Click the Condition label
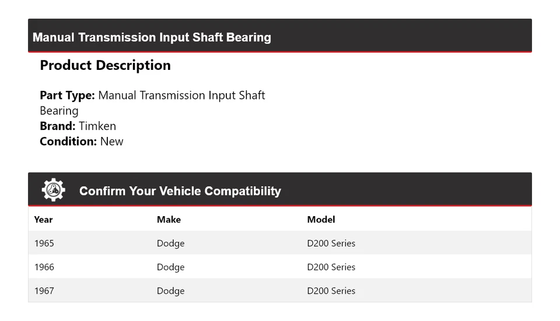The image size is (560, 321). [x=68, y=141]
